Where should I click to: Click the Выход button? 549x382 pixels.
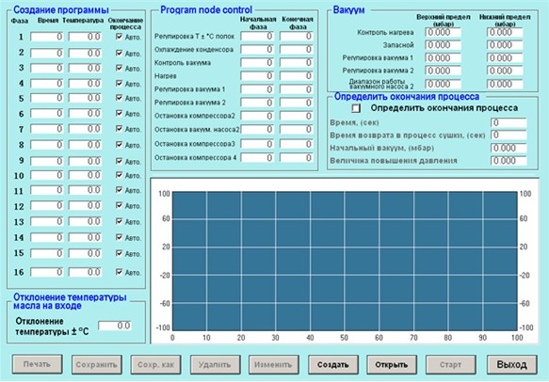tap(512, 364)
